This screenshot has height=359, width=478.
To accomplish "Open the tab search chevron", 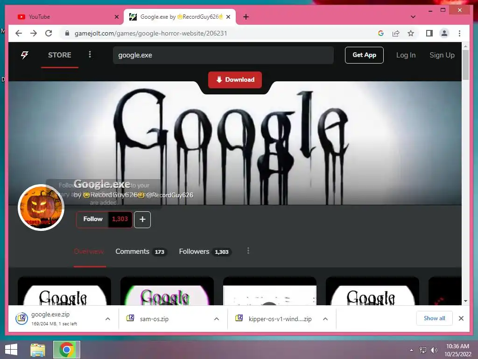I will [x=413, y=17].
